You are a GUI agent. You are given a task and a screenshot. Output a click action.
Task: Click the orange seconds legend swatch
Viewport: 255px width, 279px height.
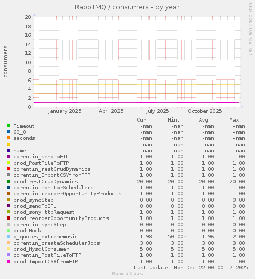pos(9,138)
